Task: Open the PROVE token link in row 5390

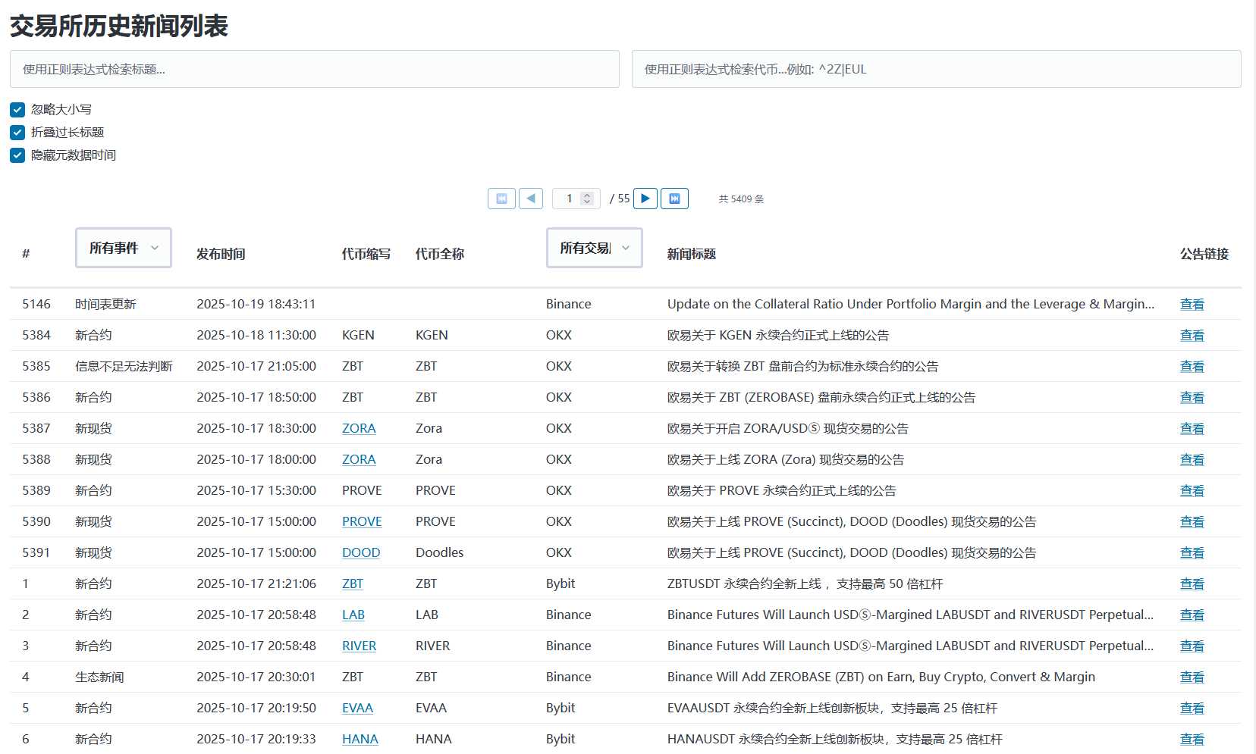Action: [x=362, y=521]
